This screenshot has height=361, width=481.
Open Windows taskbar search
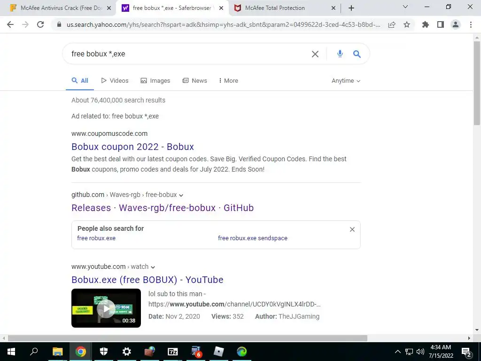coord(34,352)
